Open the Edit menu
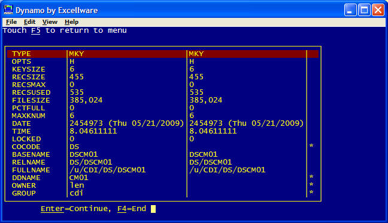This screenshot has width=388, height=223. (29, 22)
